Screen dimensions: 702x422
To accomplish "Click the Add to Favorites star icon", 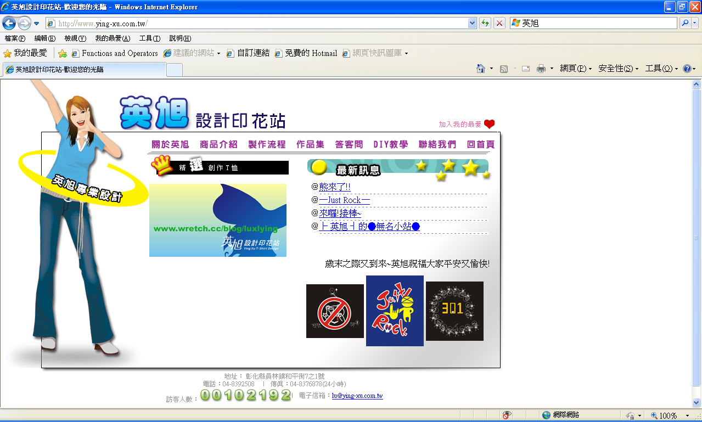I will [63, 53].
